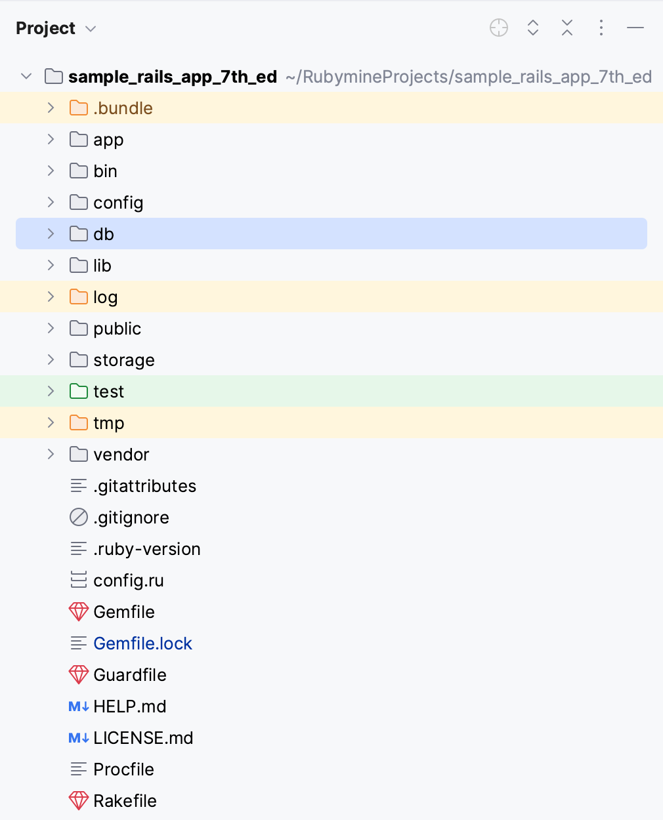This screenshot has width=663, height=820.
Task: Click the Guardfile gem icon
Action: (x=78, y=674)
